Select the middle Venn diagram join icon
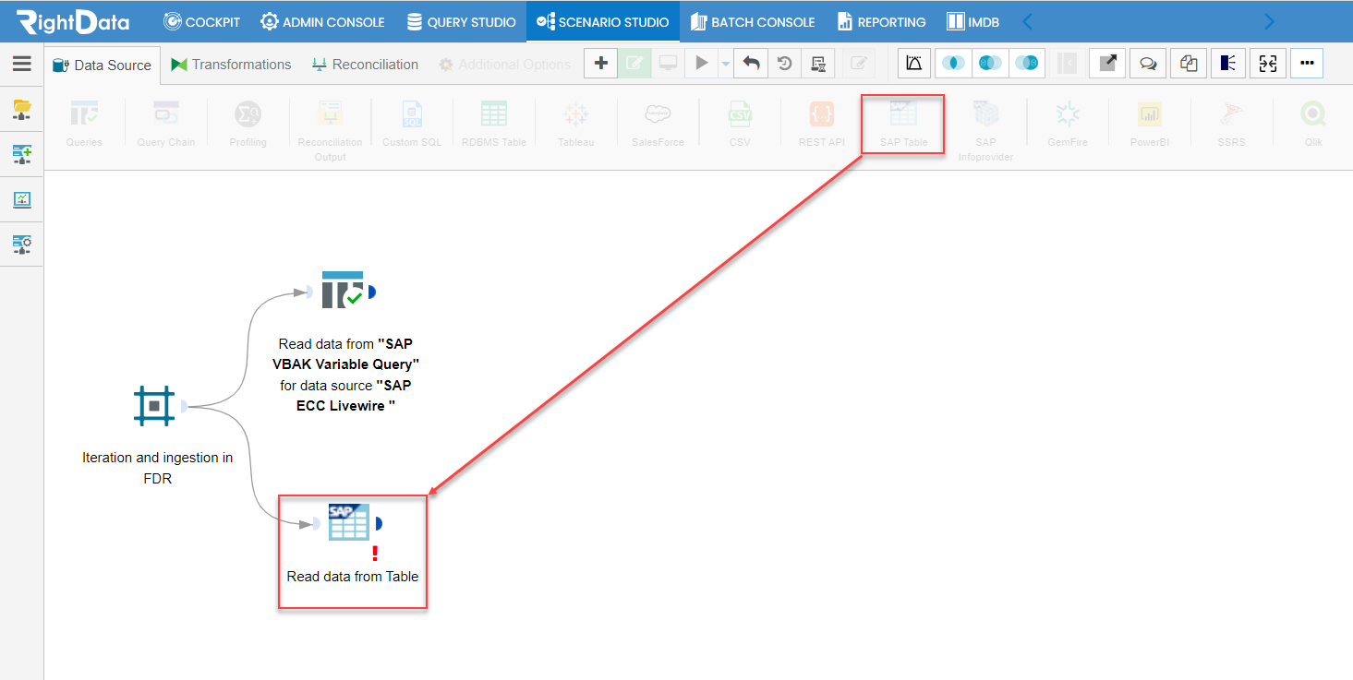The image size is (1353, 680). click(990, 64)
